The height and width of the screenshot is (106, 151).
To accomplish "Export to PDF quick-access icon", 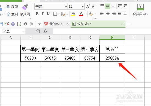I will 7,24.
